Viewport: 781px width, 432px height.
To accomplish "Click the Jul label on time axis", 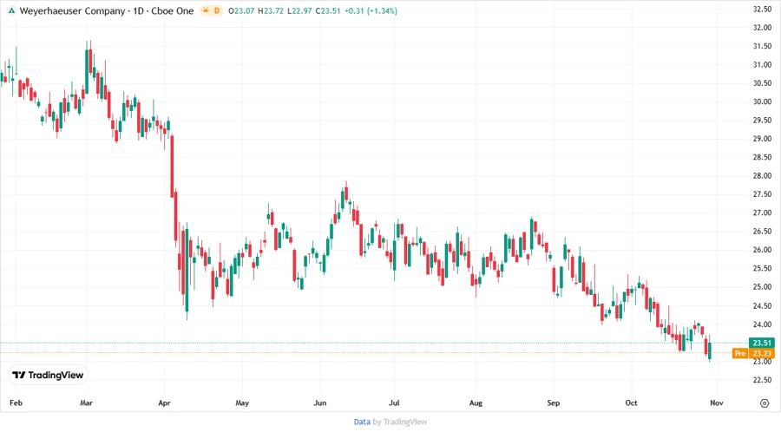I will coord(394,403).
